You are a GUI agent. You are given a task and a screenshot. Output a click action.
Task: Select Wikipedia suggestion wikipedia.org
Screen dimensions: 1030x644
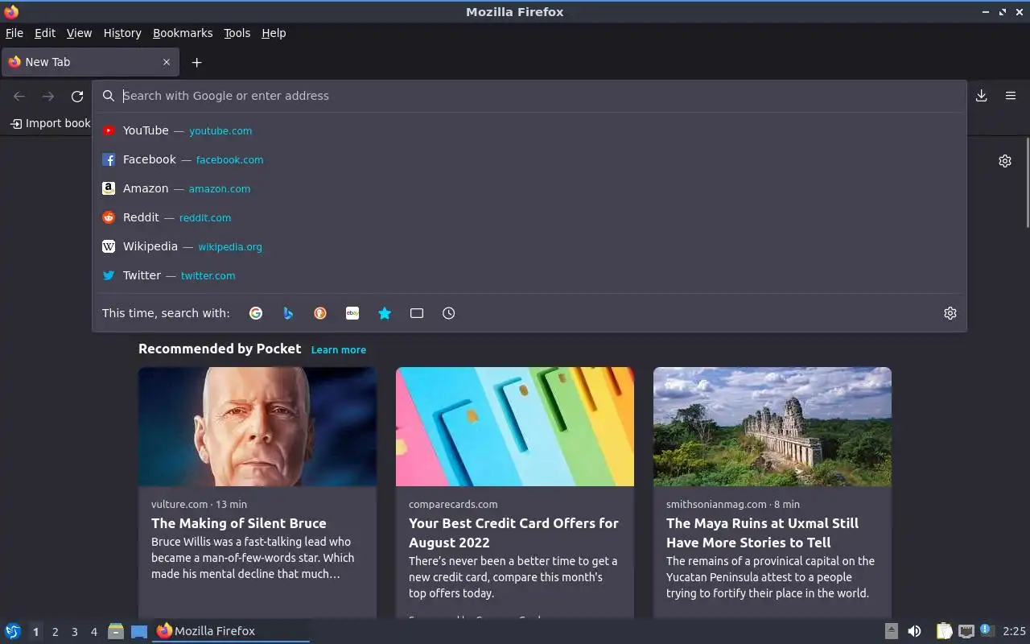(x=529, y=246)
